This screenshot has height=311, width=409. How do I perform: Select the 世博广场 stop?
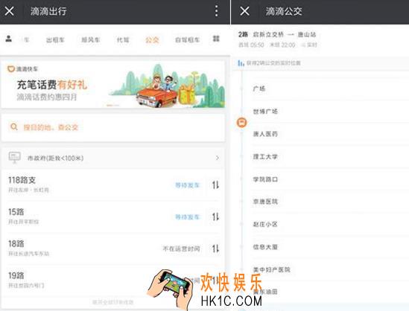(265, 112)
